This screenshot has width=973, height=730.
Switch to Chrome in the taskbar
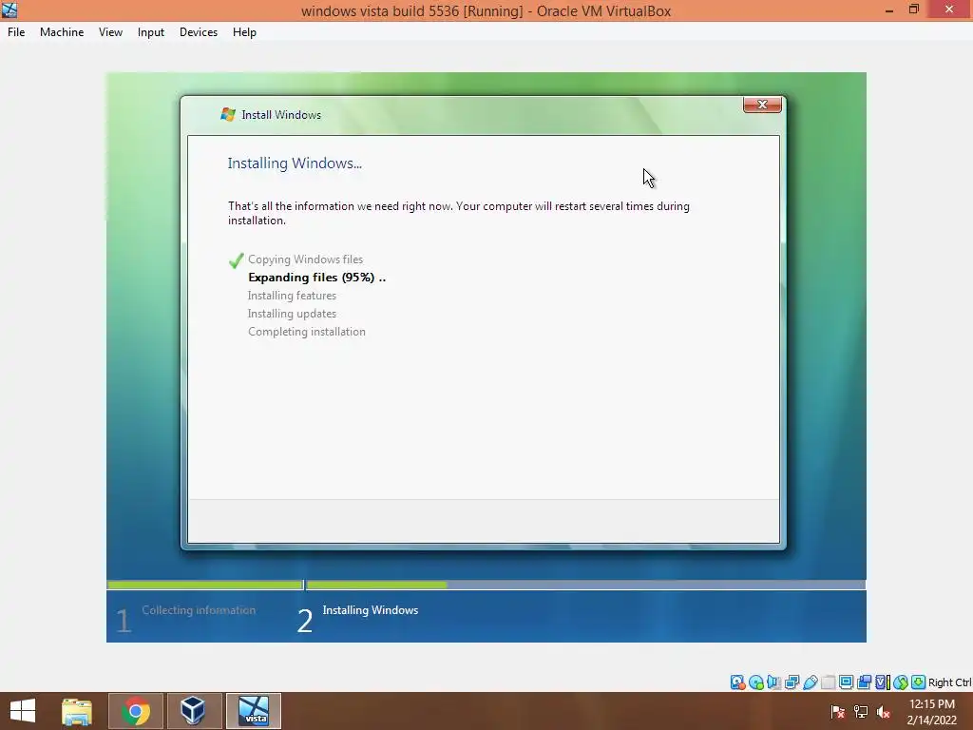click(x=135, y=711)
